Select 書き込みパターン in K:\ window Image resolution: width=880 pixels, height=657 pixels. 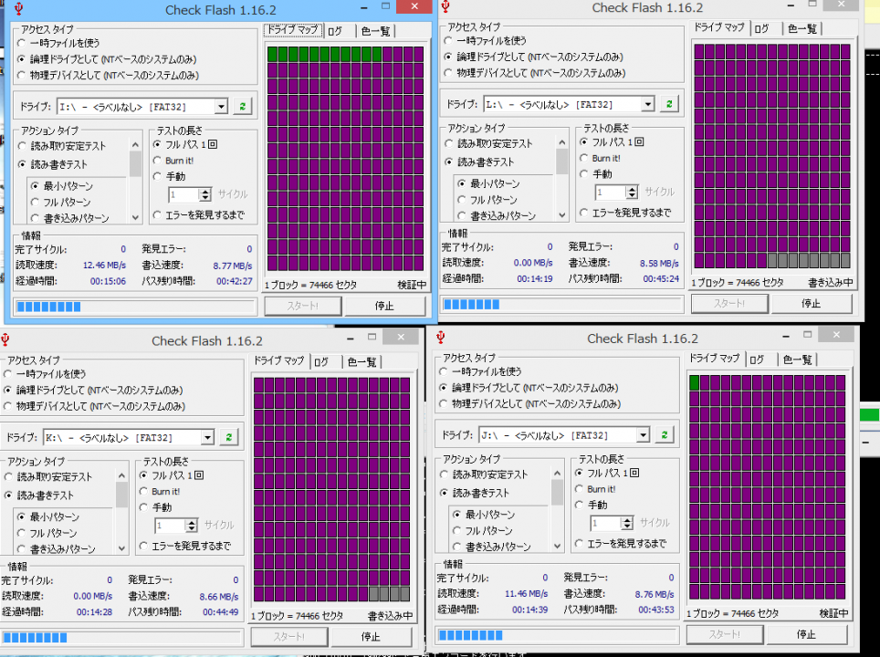(57, 548)
